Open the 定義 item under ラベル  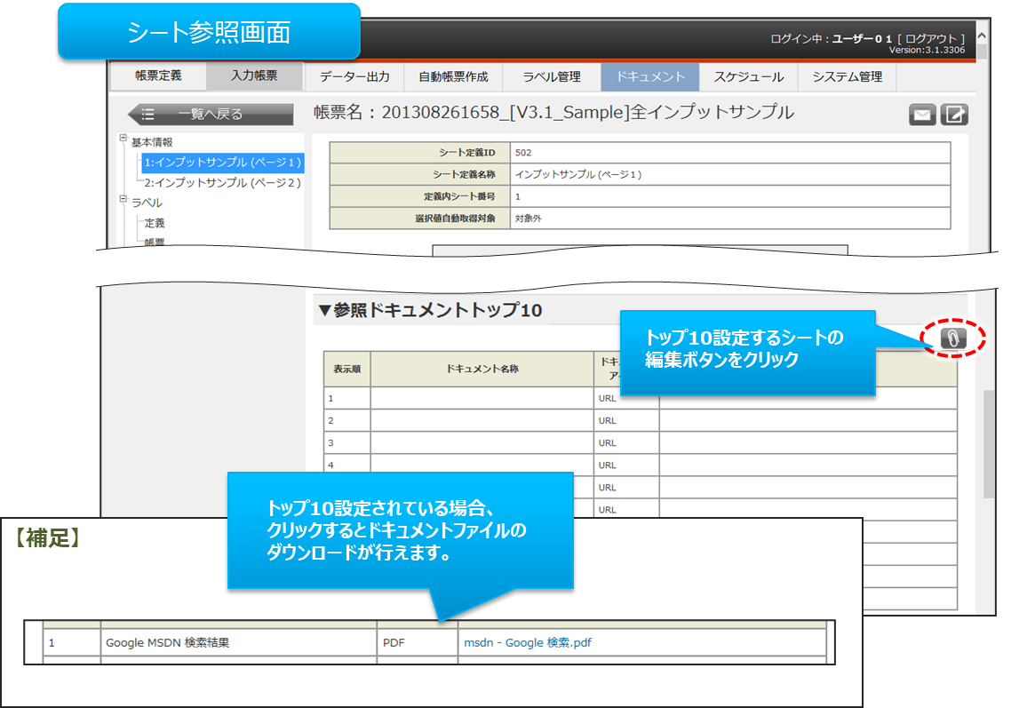(155, 223)
